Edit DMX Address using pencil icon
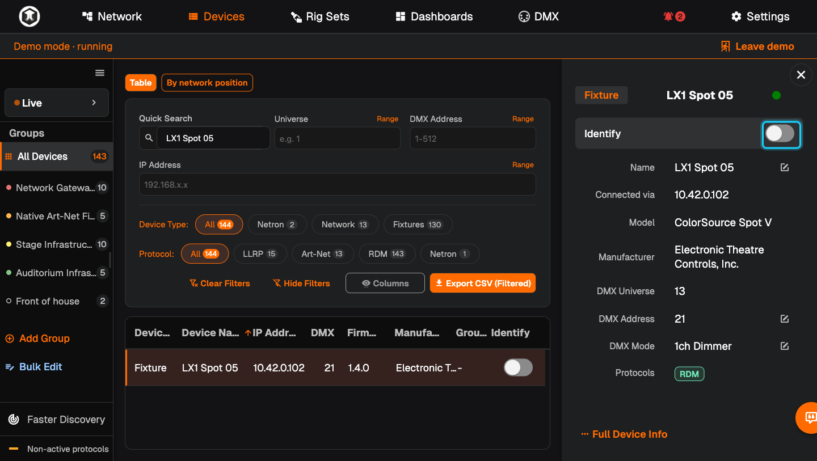Image resolution: width=817 pixels, height=461 pixels. coord(785,319)
